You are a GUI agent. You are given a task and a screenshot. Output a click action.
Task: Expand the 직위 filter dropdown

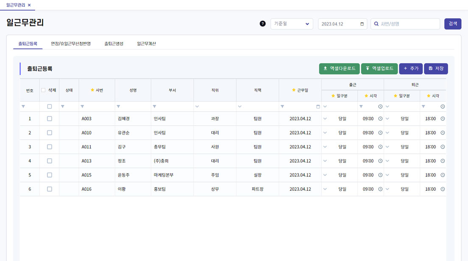197,106
